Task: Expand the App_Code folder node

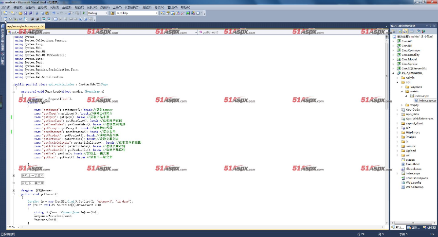Action: [398, 110]
